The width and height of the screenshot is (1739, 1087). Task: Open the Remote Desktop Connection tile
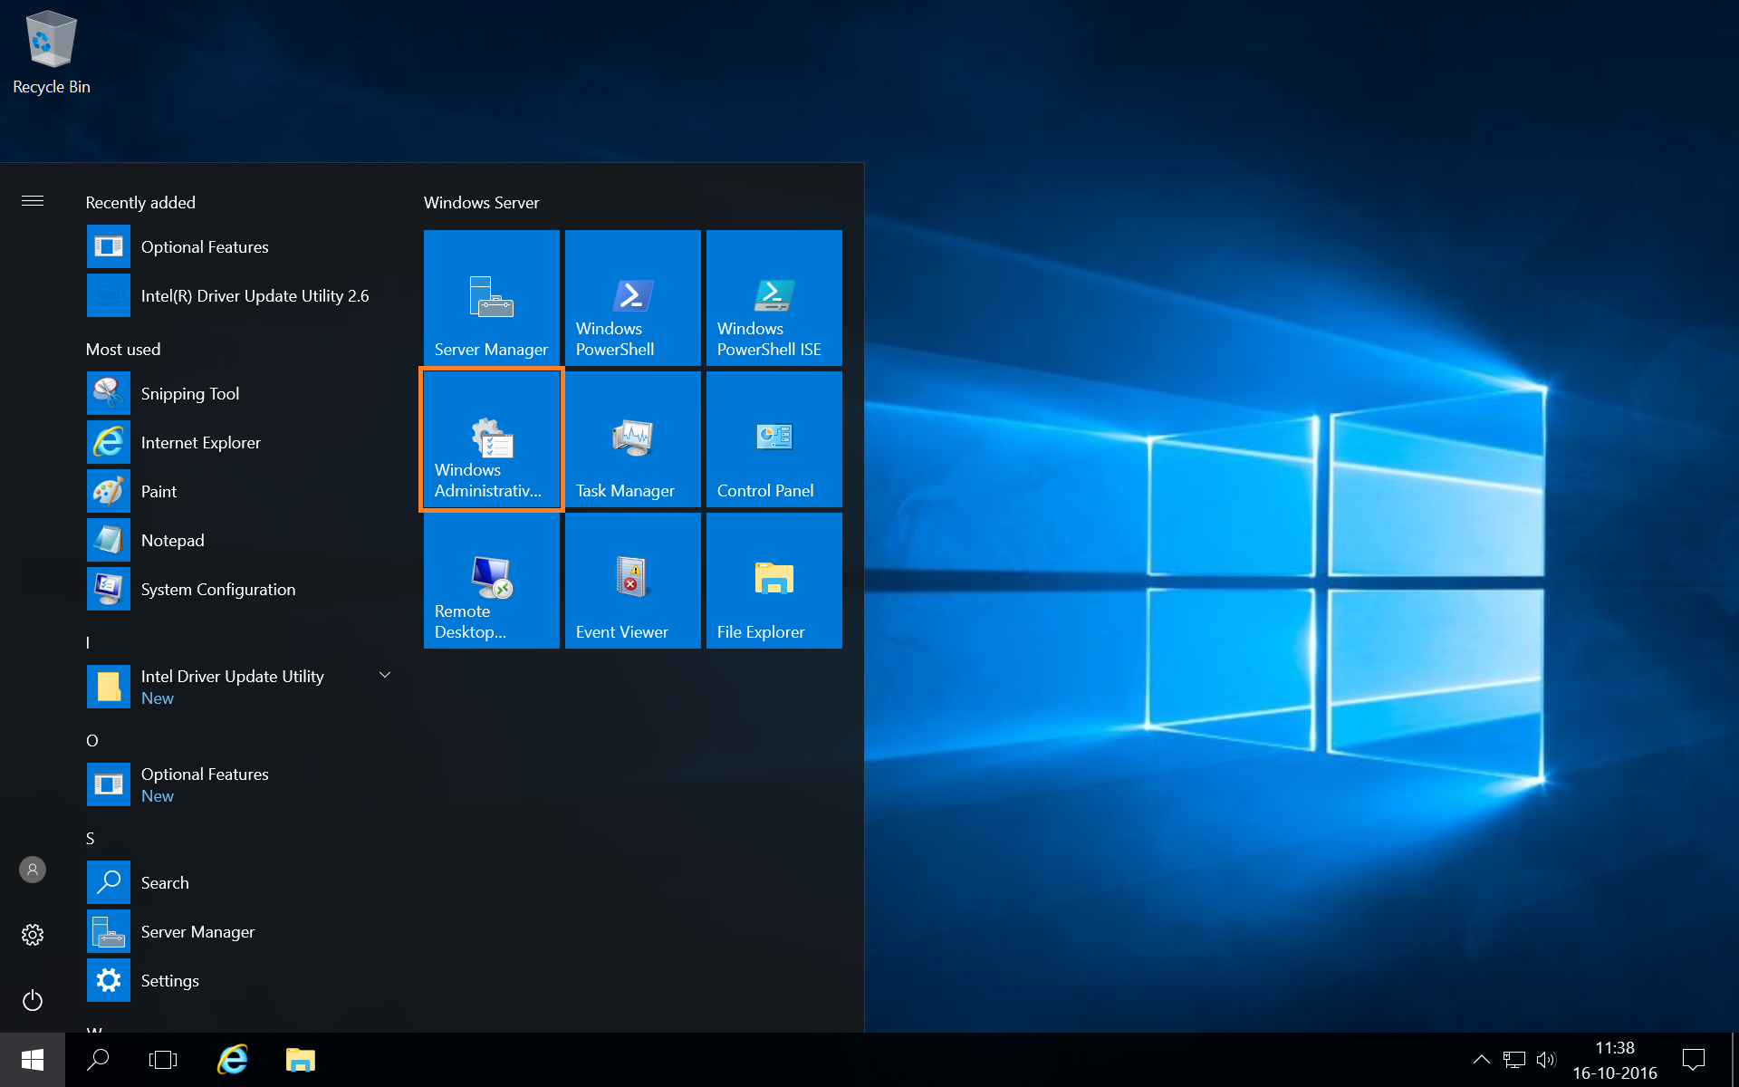492,581
